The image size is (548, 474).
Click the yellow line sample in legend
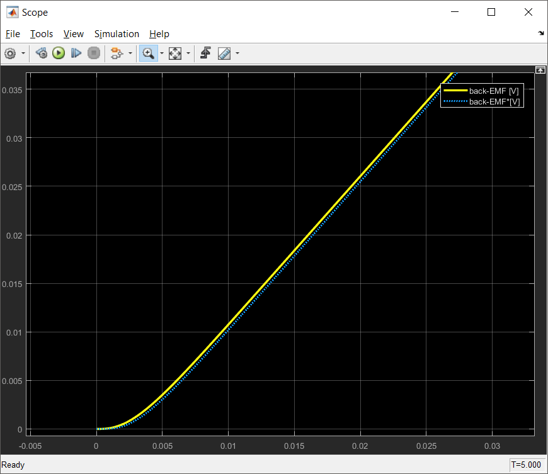coord(455,91)
